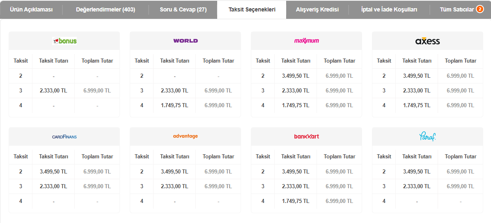This screenshot has height=223, width=491.
Task: Click the Maximum card logo
Action: tap(307, 41)
